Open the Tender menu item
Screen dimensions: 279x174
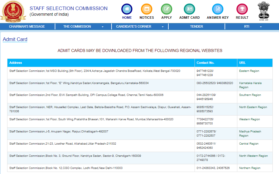click(196, 26)
